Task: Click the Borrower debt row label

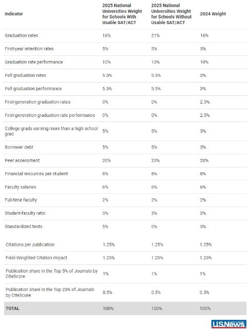Action: (19, 147)
